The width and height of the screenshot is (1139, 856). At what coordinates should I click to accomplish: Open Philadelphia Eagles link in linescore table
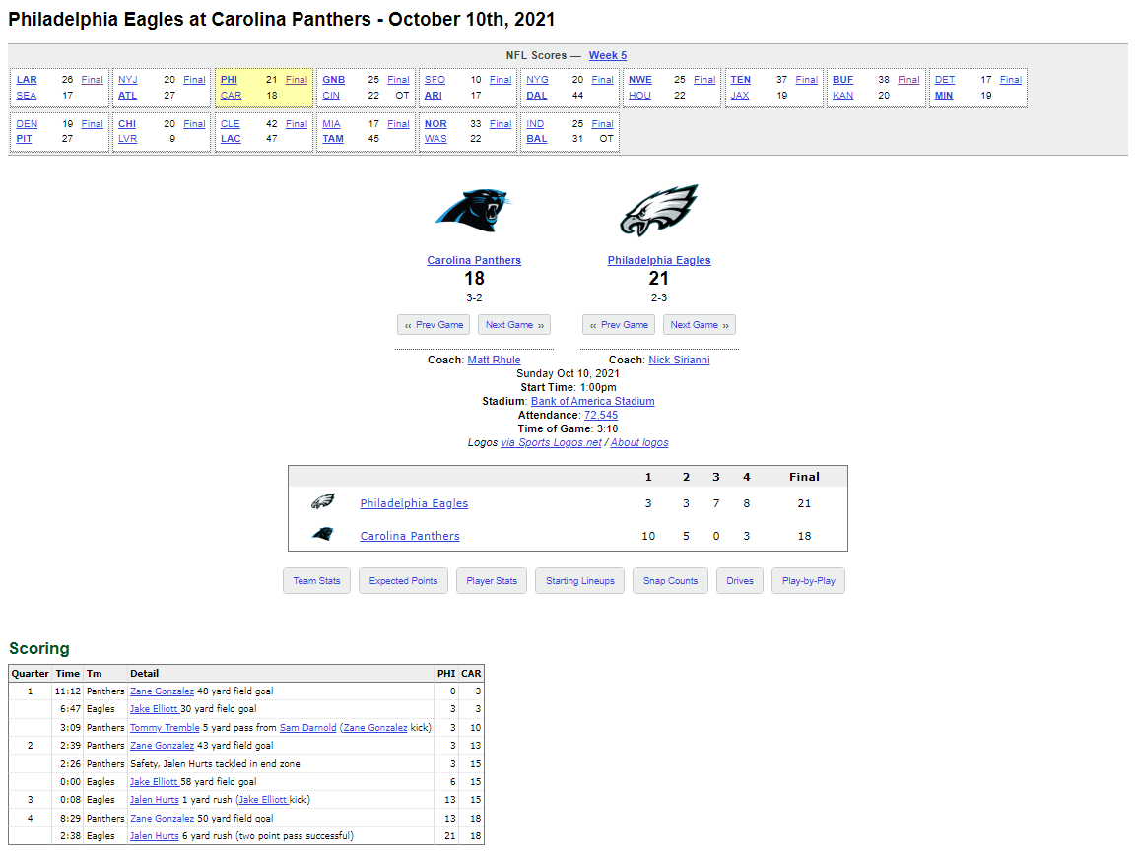pyautogui.click(x=414, y=503)
